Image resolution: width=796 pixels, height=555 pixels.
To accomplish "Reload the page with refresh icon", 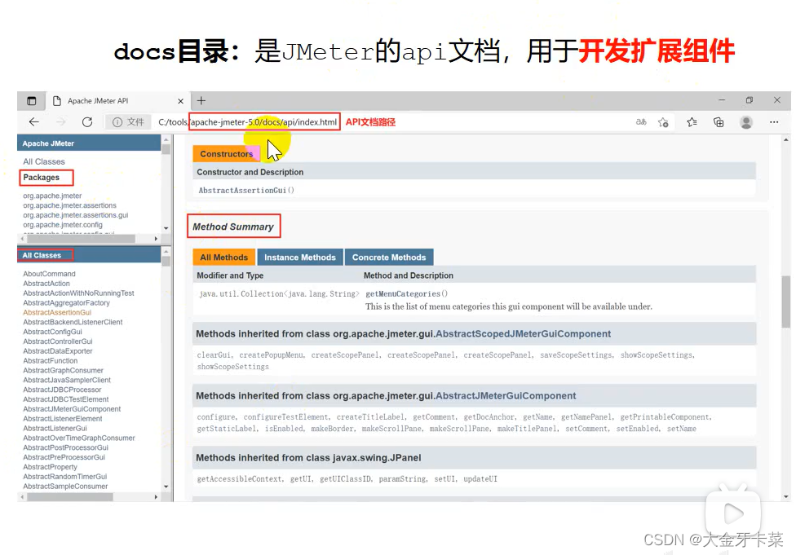I will pyautogui.click(x=87, y=121).
